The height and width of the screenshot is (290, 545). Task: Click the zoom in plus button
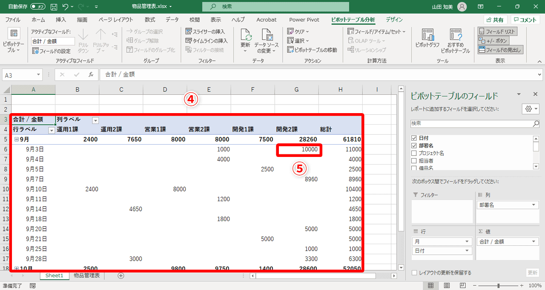point(522,286)
